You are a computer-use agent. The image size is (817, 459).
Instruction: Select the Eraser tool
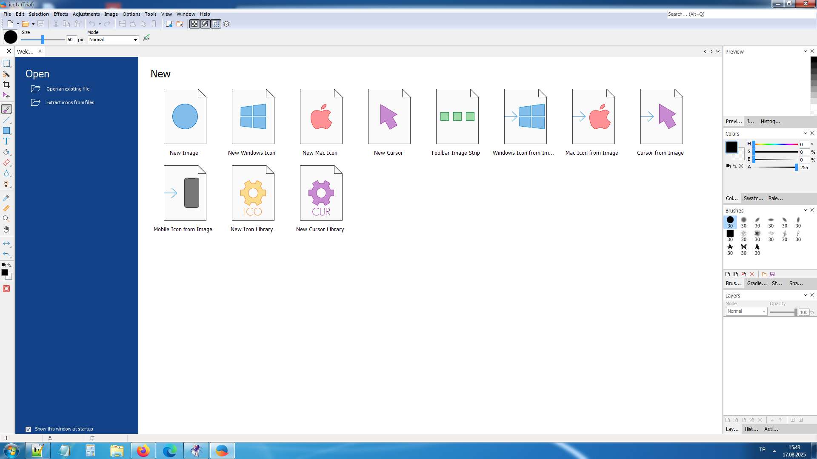pos(6,162)
